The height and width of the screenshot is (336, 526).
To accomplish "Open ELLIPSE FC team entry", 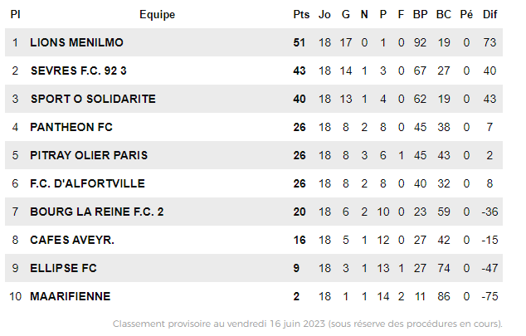I will click(62, 268).
